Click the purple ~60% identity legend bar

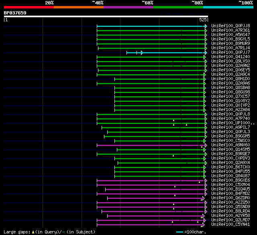128,7
